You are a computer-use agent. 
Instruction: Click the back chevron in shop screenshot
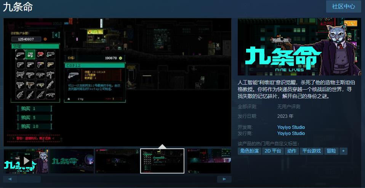pos(56,35)
